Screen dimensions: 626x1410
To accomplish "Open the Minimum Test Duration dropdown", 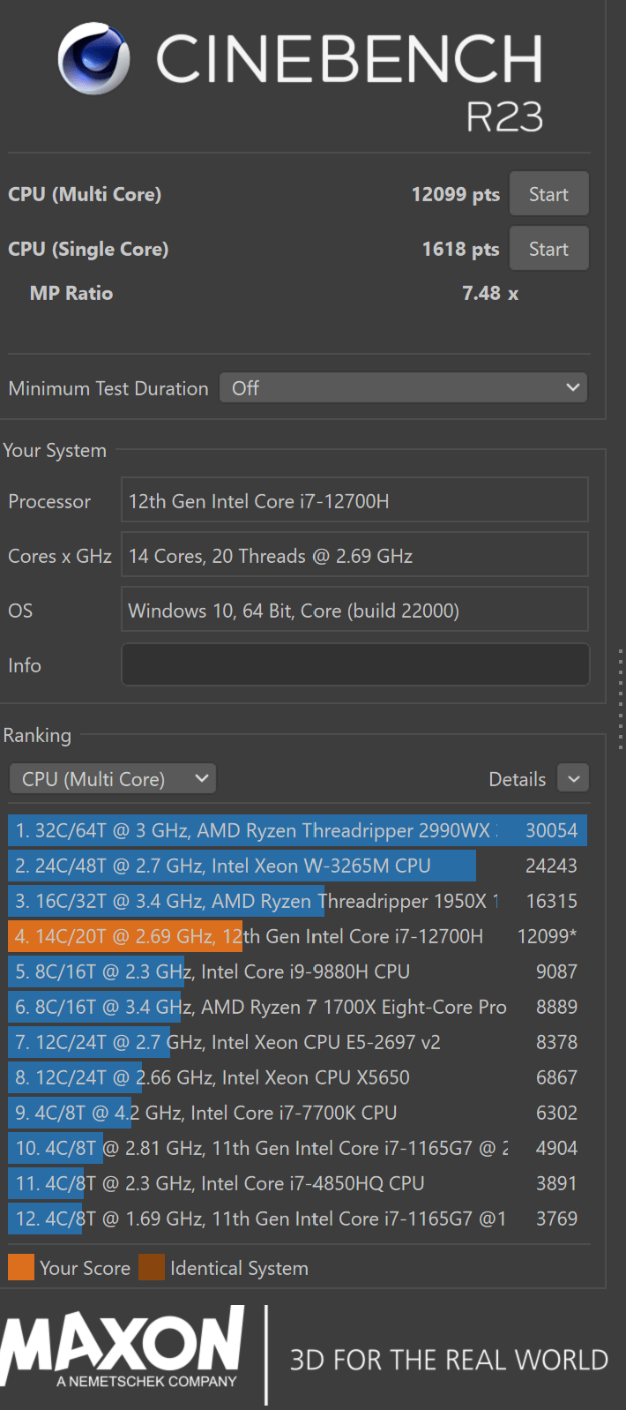I will point(403,387).
